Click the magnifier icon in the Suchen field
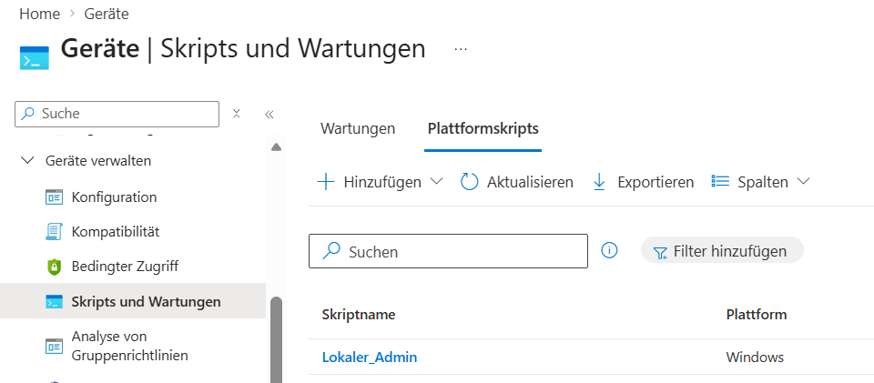Screen dimensions: 874x383 [x=331, y=251]
